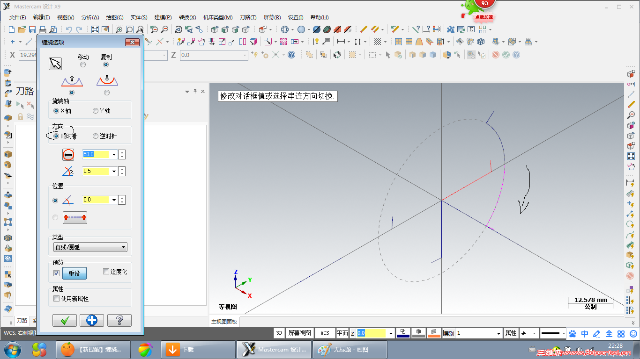This screenshot has height=359, width=640.
Task: Click the green checkmark OK button
Action: (65, 320)
